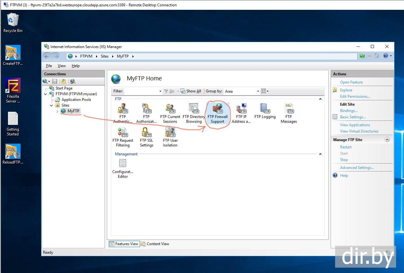
Task: Click the Bindings... action link
Action: [349, 111]
